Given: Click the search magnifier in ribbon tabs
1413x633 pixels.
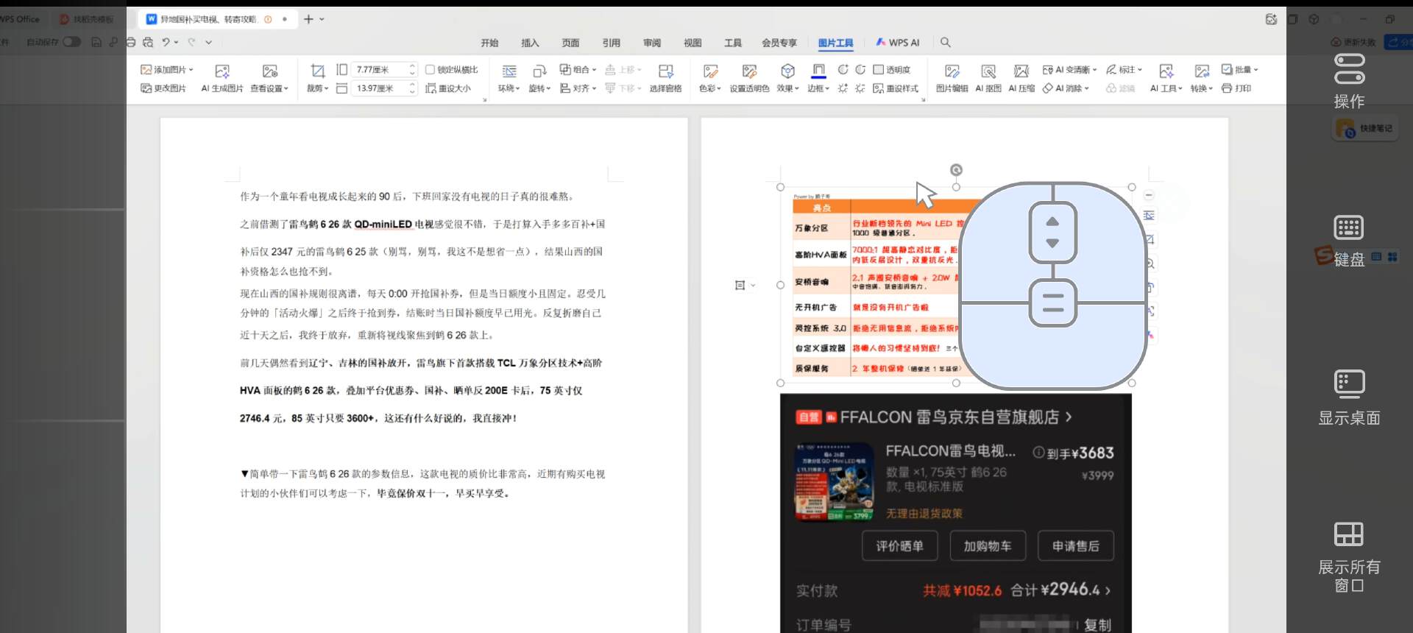Looking at the screenshot, I should pyautogui.click(x=946, y=43).
